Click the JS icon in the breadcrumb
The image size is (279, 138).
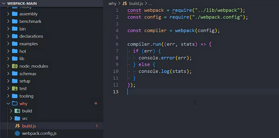click(125, 3)
